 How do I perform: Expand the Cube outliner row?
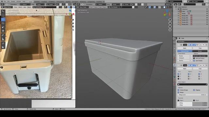(178, 11)
